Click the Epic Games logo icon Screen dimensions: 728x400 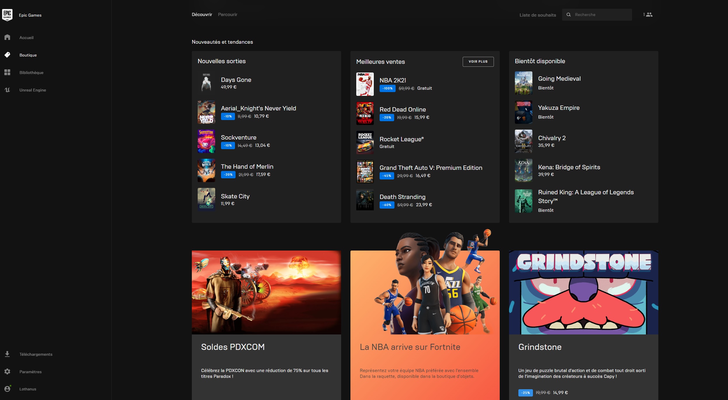7,15
